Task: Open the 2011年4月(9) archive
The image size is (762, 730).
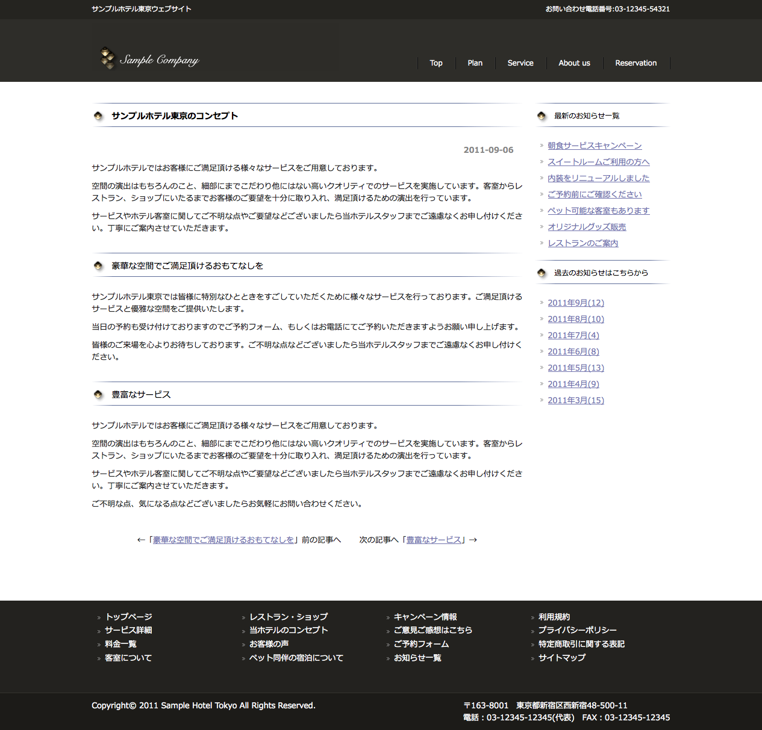Action: pos(573,384)
